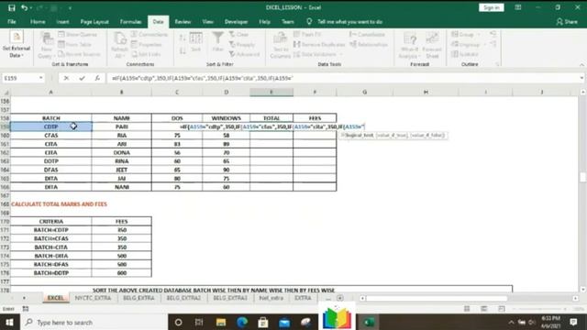The width and height of the screenshot is (587, 330).
Task: Open Get External Data menu
Action: [17, 44]
